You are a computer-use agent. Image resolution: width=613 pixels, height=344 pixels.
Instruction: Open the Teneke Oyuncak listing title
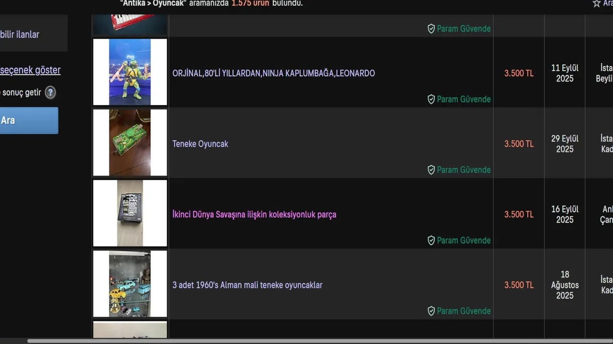tap(200, 144)
